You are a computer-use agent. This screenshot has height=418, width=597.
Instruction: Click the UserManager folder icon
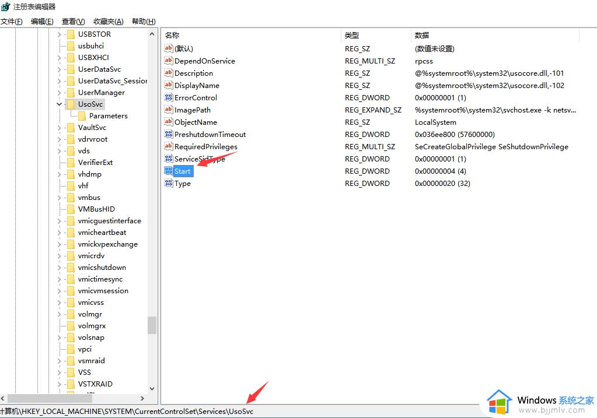71,93
